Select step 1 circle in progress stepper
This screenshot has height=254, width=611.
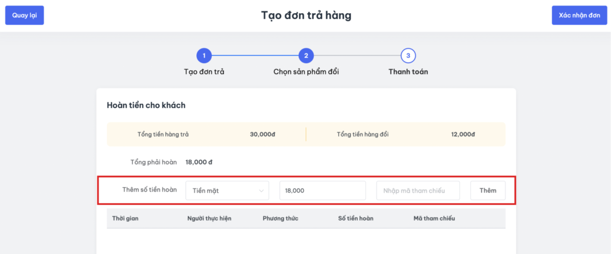(204, 55)
